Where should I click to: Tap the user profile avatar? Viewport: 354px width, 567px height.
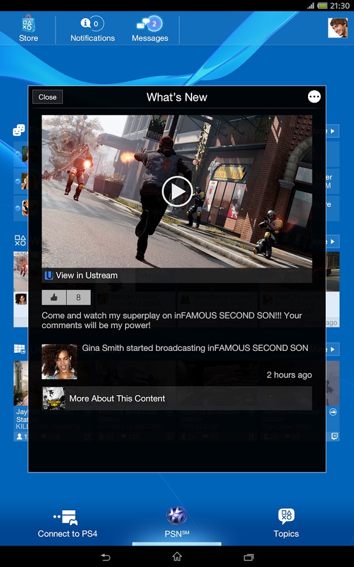[338, 28]
